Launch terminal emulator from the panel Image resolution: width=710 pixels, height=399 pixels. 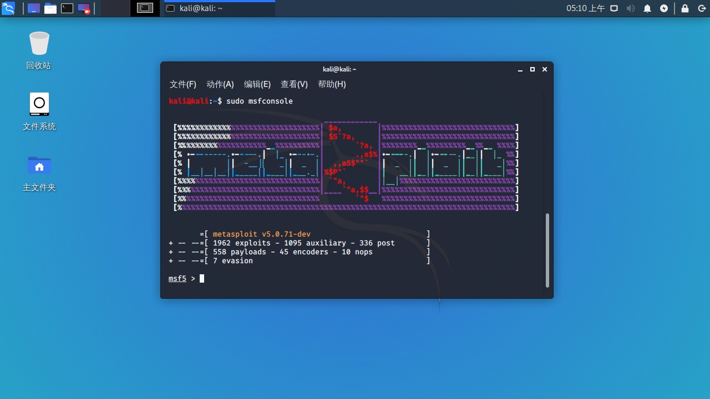[x=67, y=8]
